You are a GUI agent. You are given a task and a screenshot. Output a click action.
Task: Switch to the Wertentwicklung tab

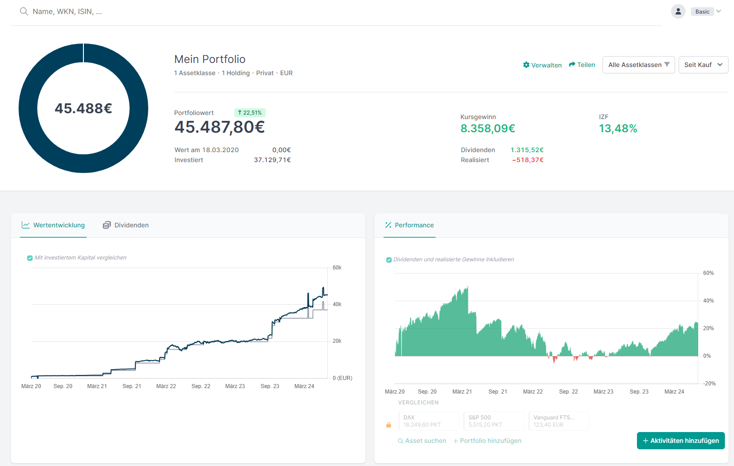pyautogui.click(x=53, y=225)
